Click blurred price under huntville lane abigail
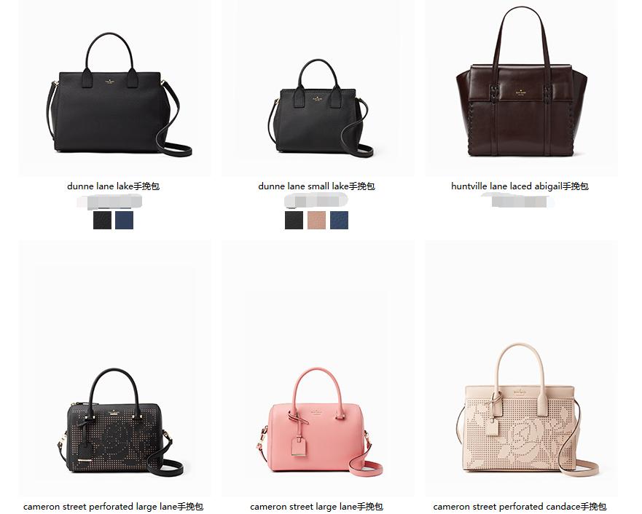 519,201
